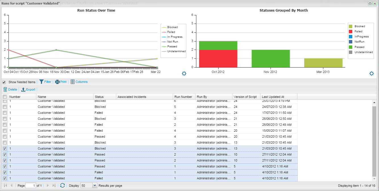Click the refresh icon in paging bar

tap(63, 185)
